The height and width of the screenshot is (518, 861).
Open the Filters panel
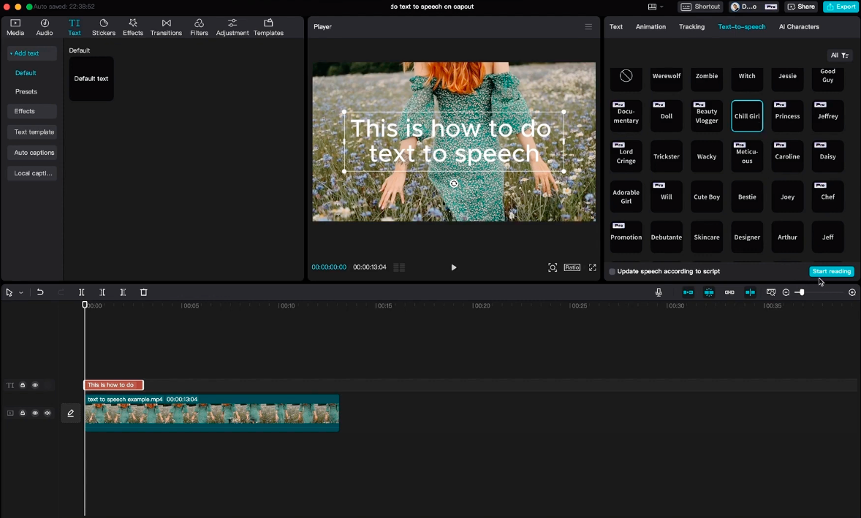click(x=199, y=27)
